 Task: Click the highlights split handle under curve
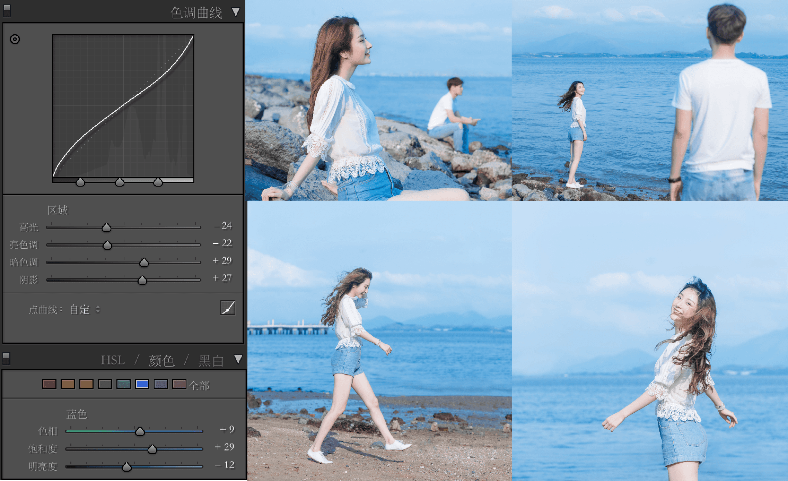click(158, 182)
